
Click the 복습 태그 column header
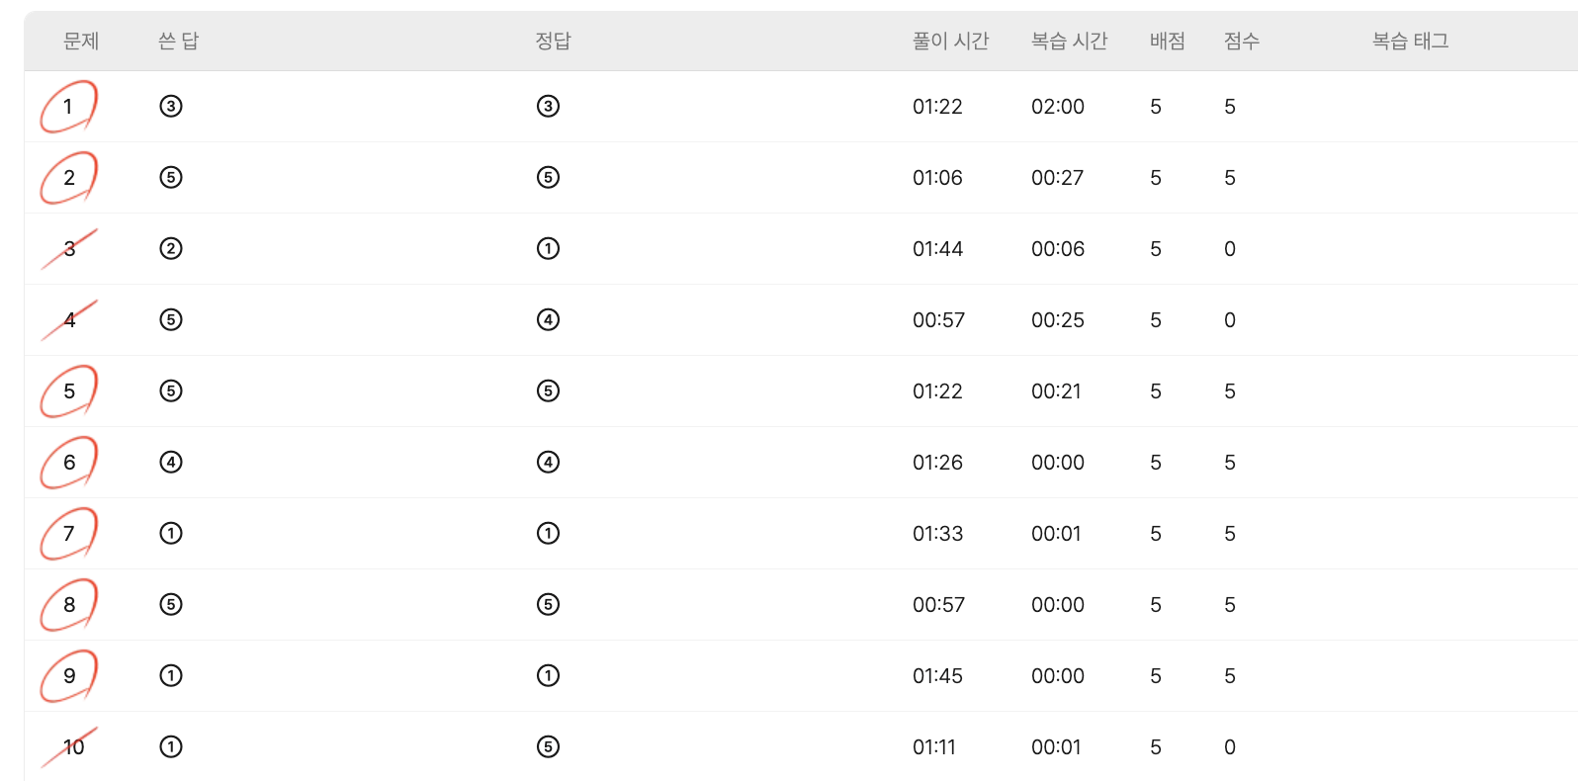coord(1411,41)
